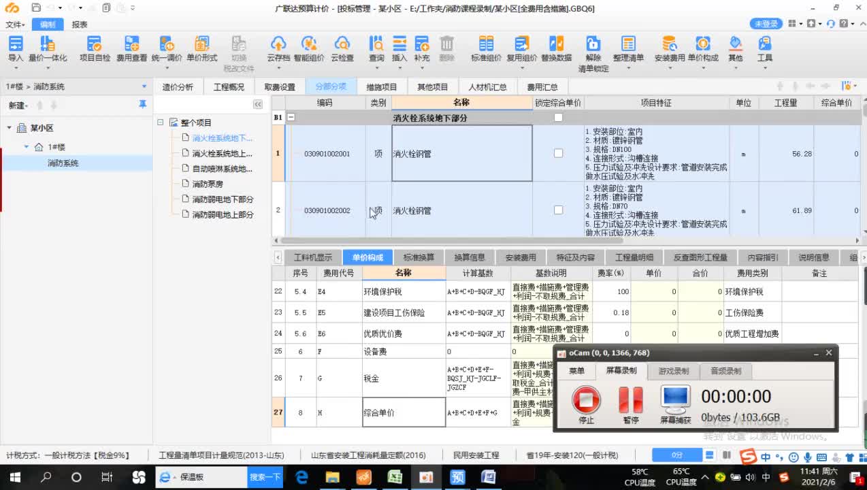Switch to 特征及内容 lower tab
Viewport: 867px width, 490px height.
click(x=575, y=257)
